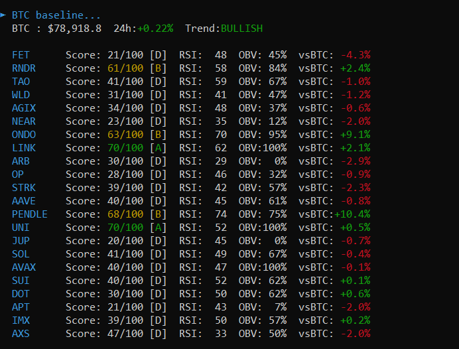Click ARB's vsBTC -2.9% value
The image size is (459, 349).
point(356,161)
